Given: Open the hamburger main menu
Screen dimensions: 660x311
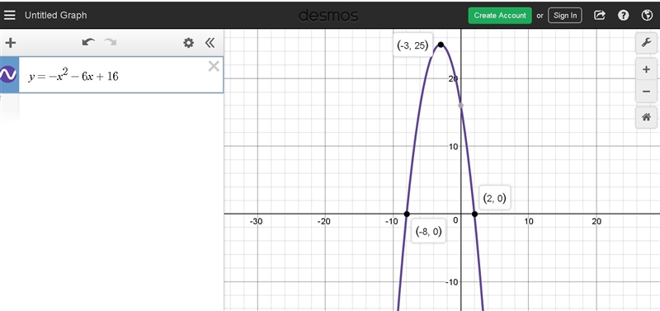Looking at the screenshot, I should [10, 15].
